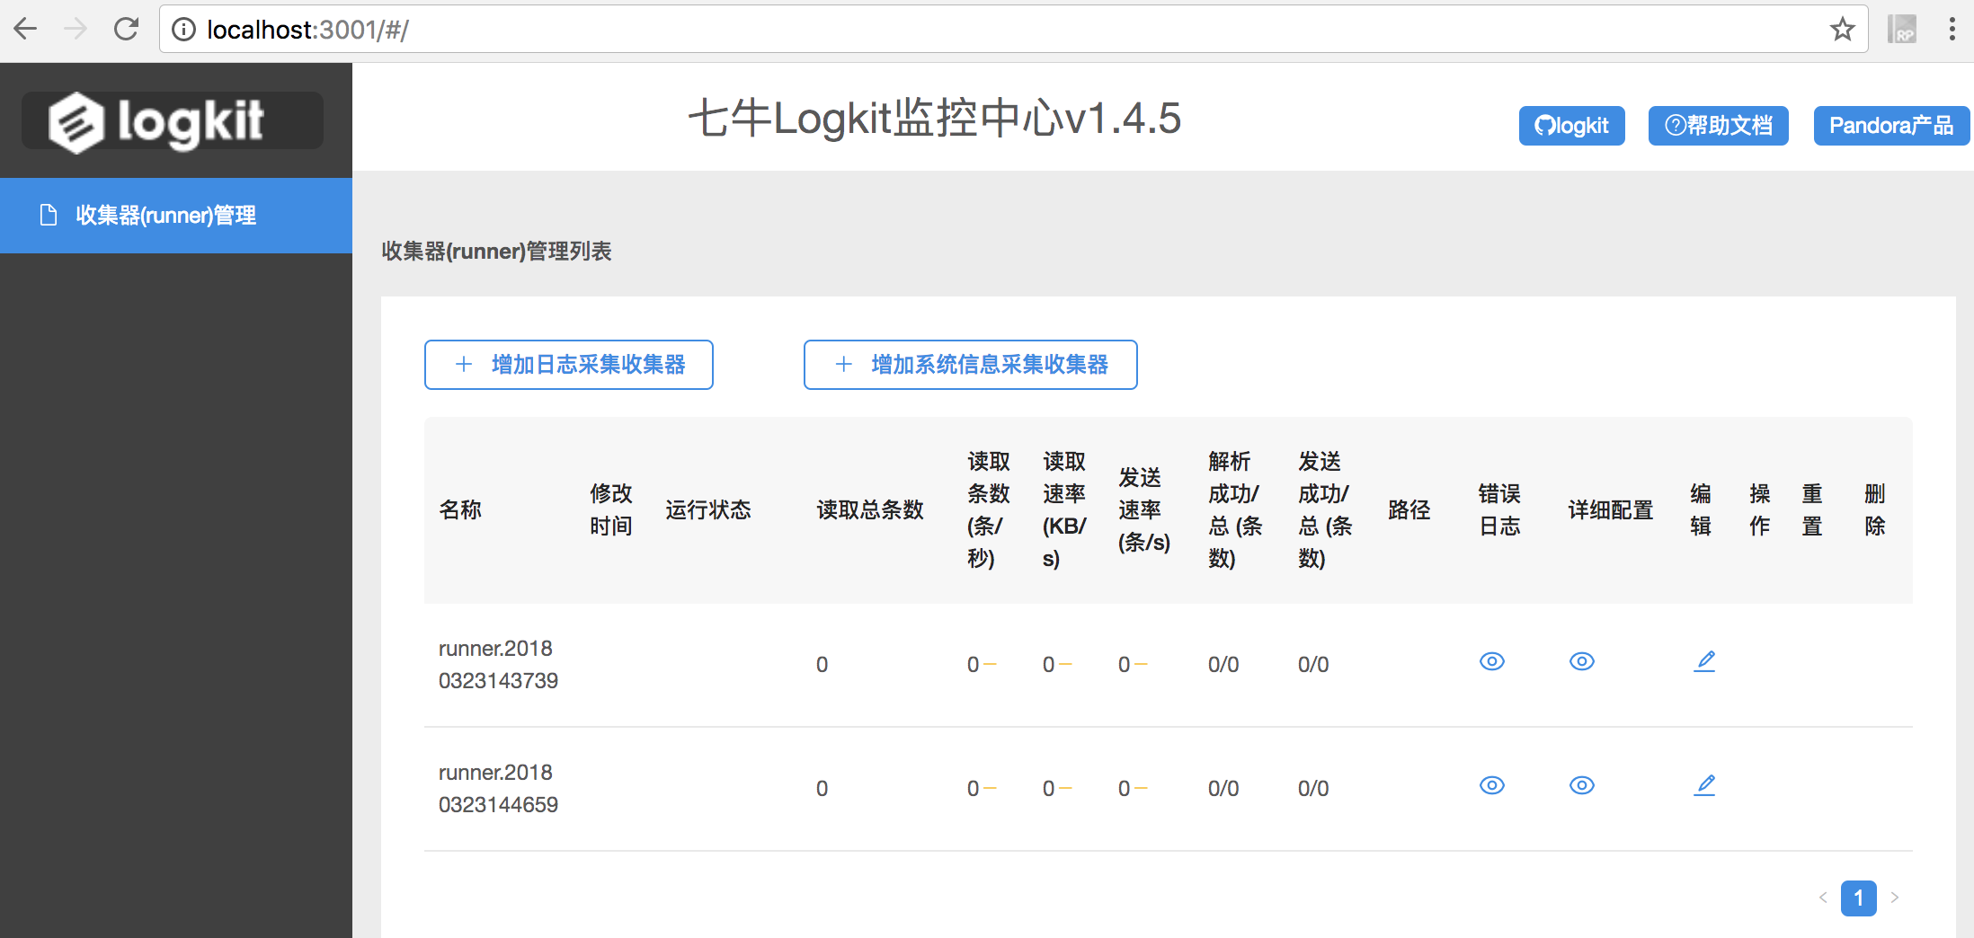1974x938 pixels.
Task: Click the next page chevron
Action: pyautogui.click(x=1895, y=898)
